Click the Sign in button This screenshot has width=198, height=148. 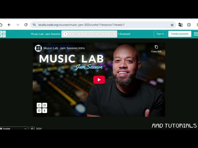coord(160,34)
